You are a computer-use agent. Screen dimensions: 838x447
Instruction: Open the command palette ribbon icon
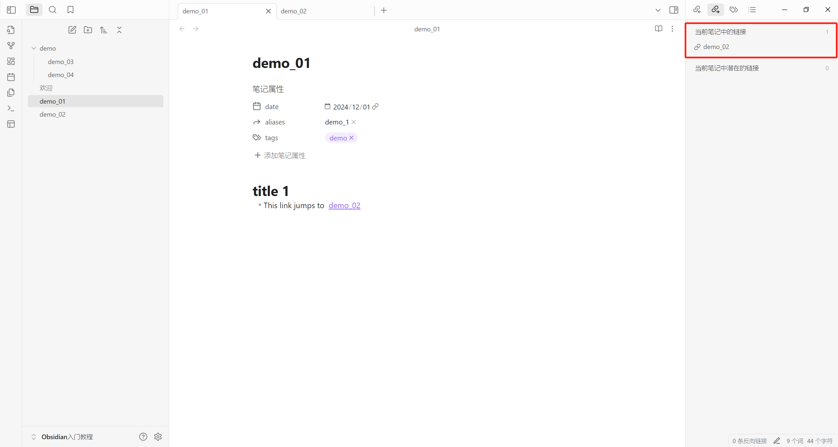[11, 108]
